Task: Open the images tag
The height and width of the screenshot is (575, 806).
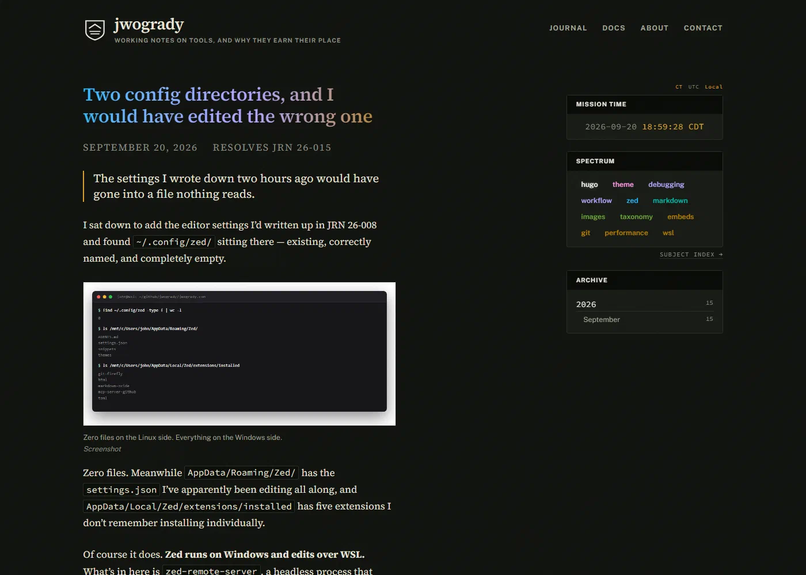Action: pos(593,217)
